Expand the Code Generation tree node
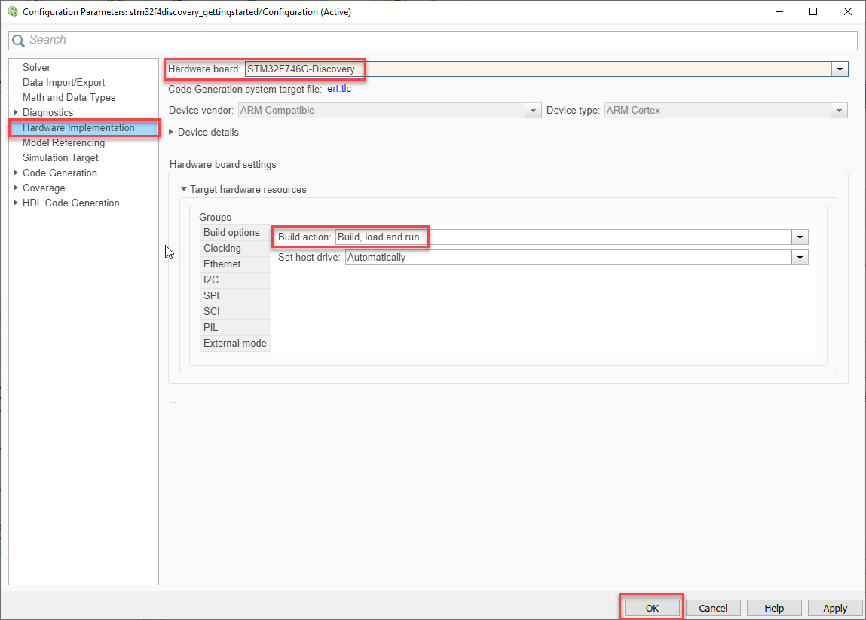The image size is (866, 620). pyautogui.click(x=16, y=173)
